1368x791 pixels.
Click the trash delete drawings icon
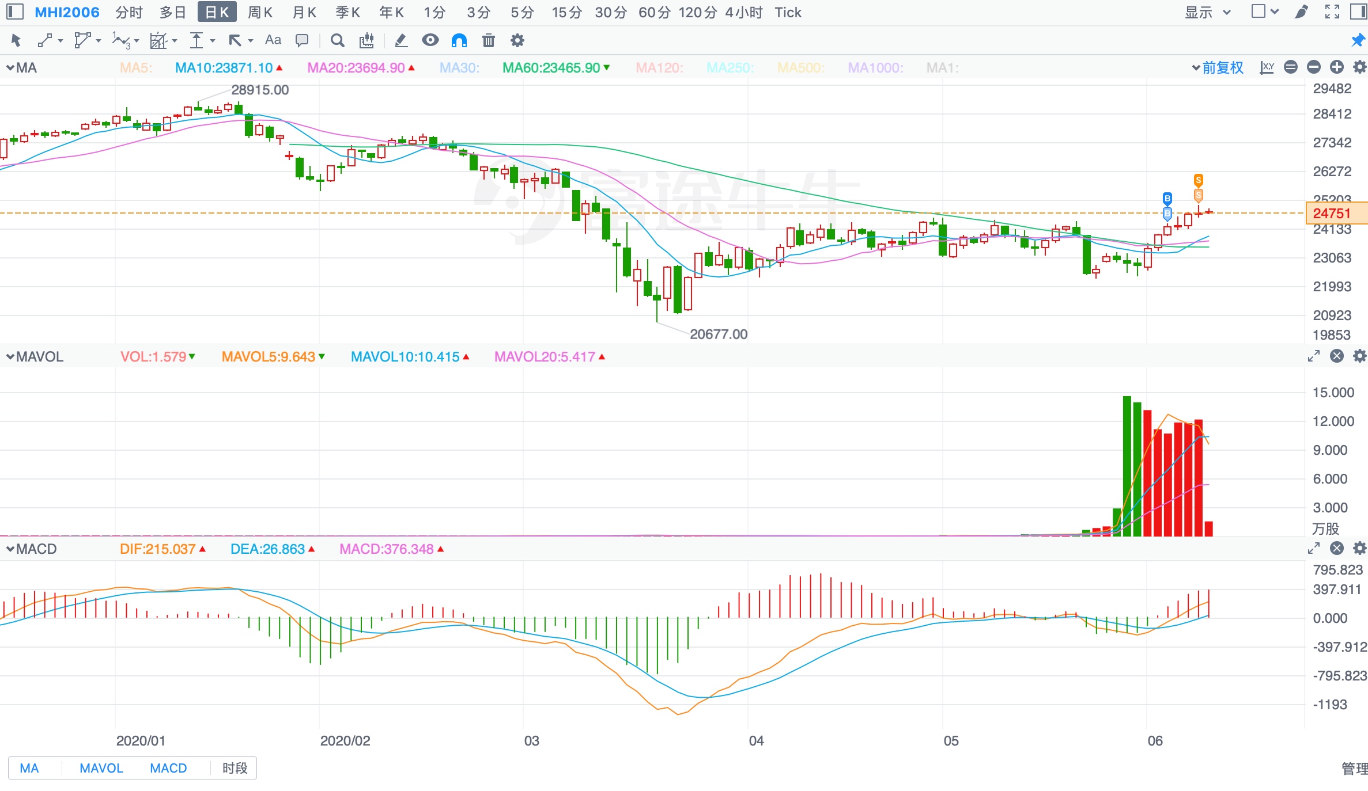(x=488, y=40)
